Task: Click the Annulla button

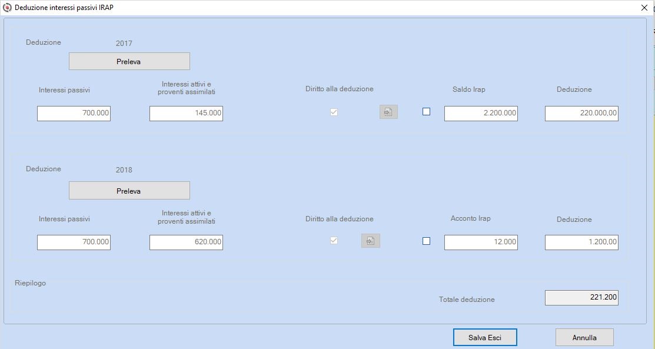Action: (584, 337)
